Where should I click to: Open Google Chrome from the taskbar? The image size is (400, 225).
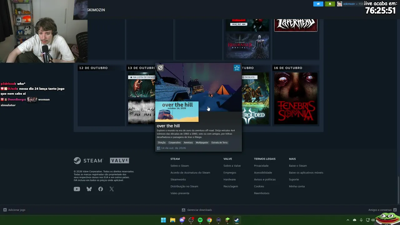click(209, 220)
